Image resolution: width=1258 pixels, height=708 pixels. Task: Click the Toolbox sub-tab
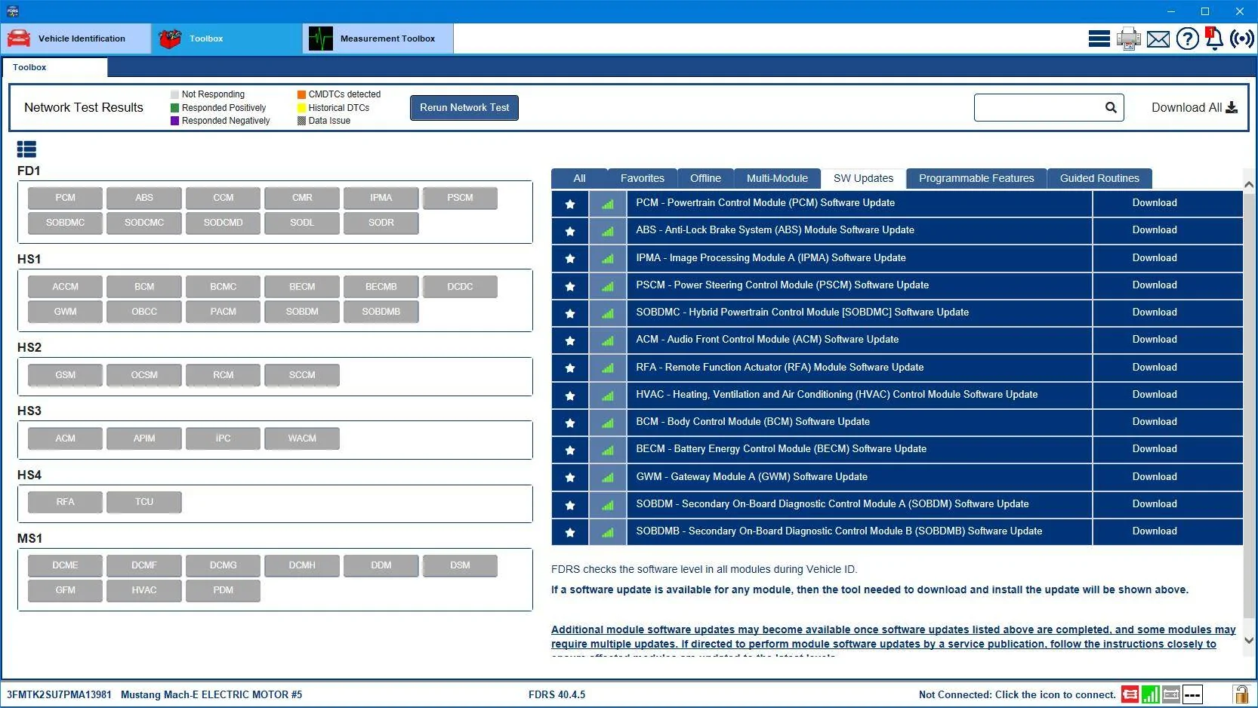point(54,67)
